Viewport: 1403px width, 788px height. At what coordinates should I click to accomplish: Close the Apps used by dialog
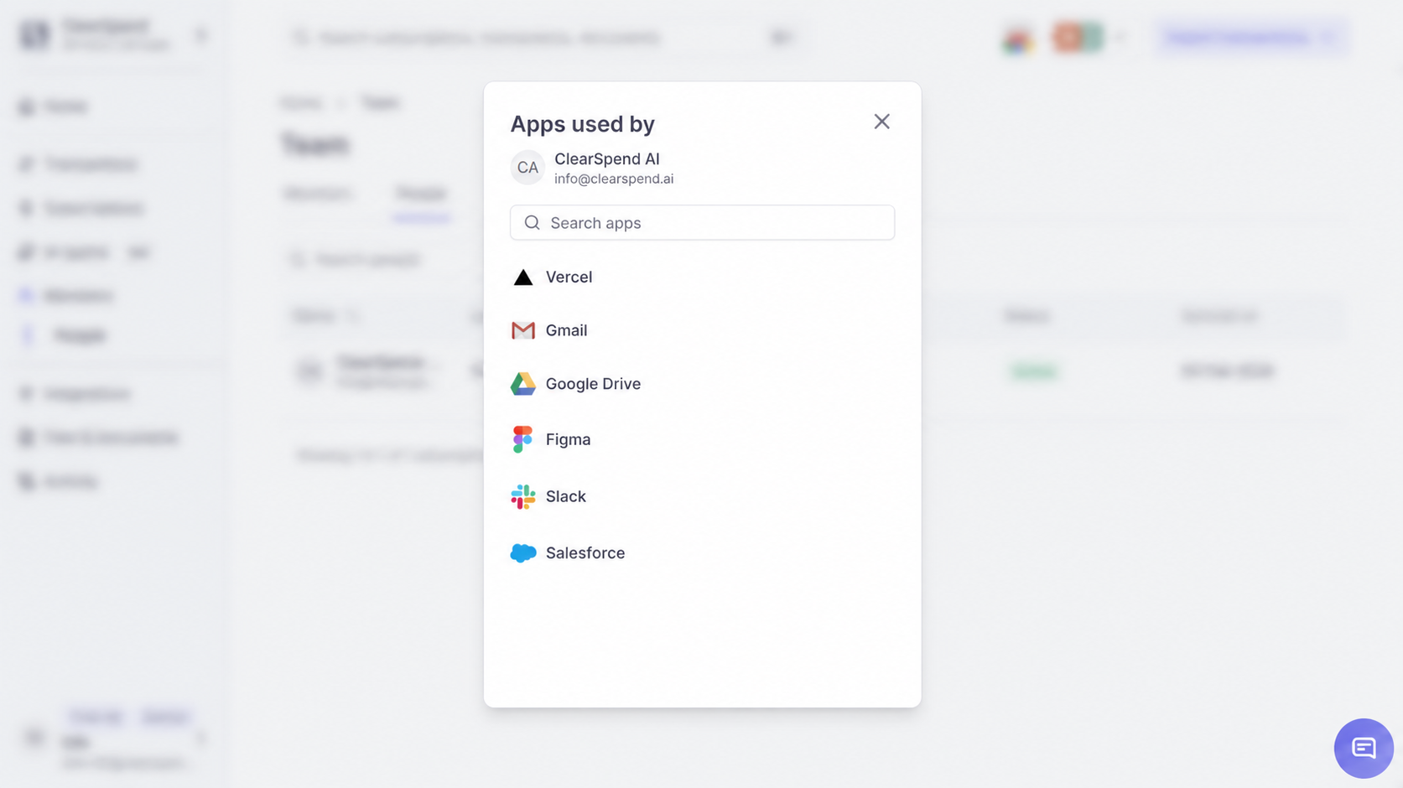point(881,122)
